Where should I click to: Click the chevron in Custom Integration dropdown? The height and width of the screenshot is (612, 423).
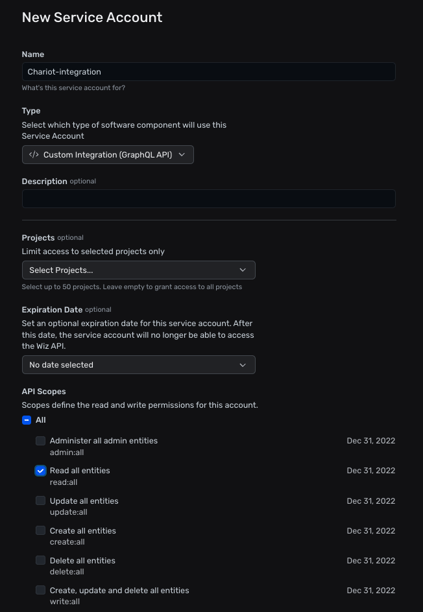[x=182, y=154]
